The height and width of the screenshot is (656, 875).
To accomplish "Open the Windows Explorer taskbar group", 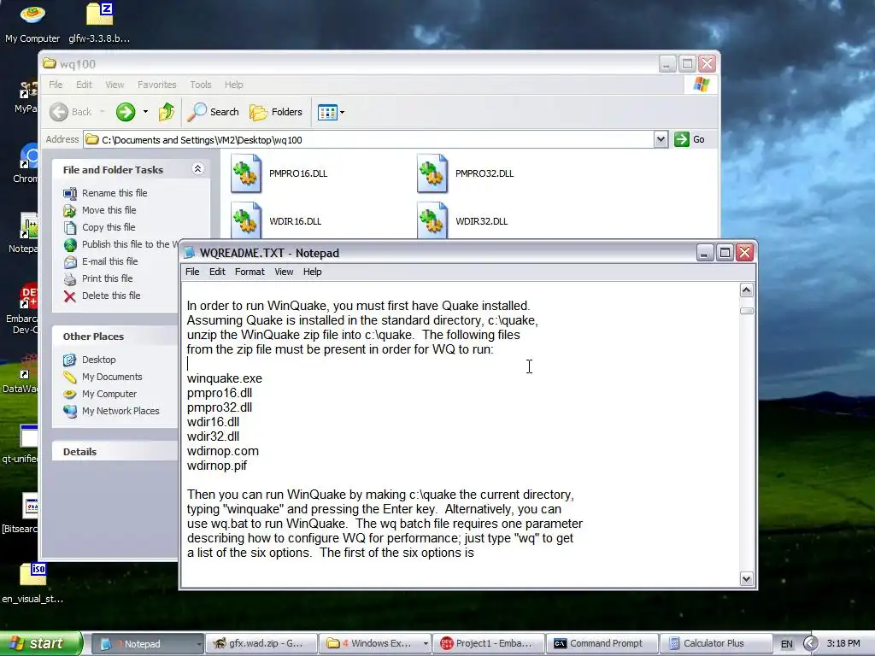I will [376, 644].
